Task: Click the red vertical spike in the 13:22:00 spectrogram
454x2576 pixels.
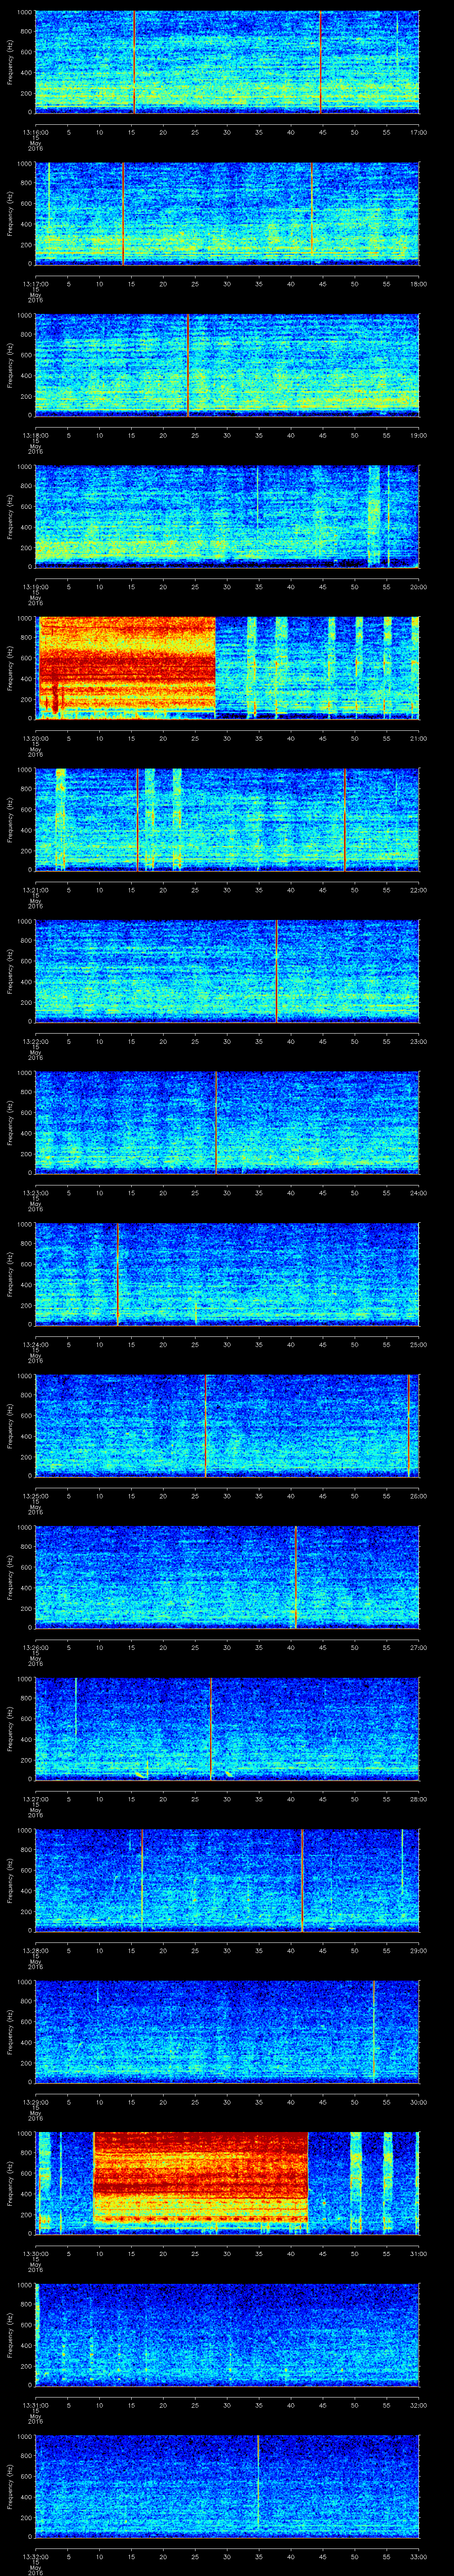Action: click(276, 971)
